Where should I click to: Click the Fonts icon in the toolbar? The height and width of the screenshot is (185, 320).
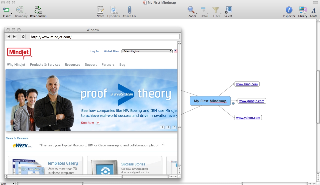coord(313,10)
